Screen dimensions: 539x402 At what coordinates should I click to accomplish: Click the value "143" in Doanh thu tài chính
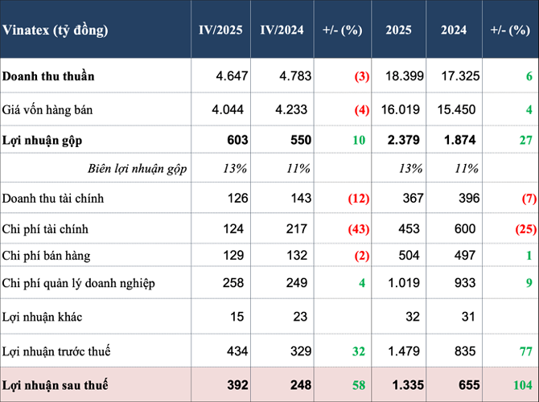[301, 198]
